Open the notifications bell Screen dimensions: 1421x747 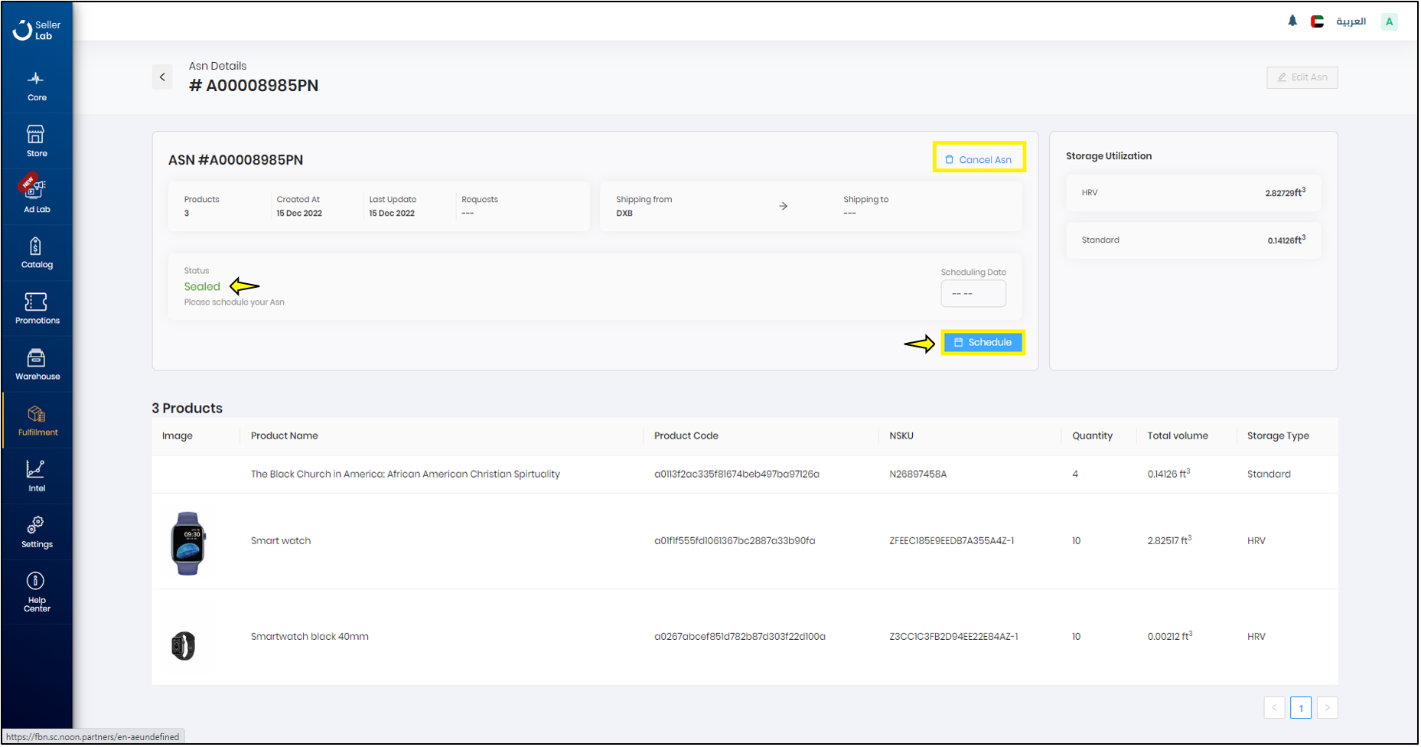pyautogui.click(x=1292, y=21)
